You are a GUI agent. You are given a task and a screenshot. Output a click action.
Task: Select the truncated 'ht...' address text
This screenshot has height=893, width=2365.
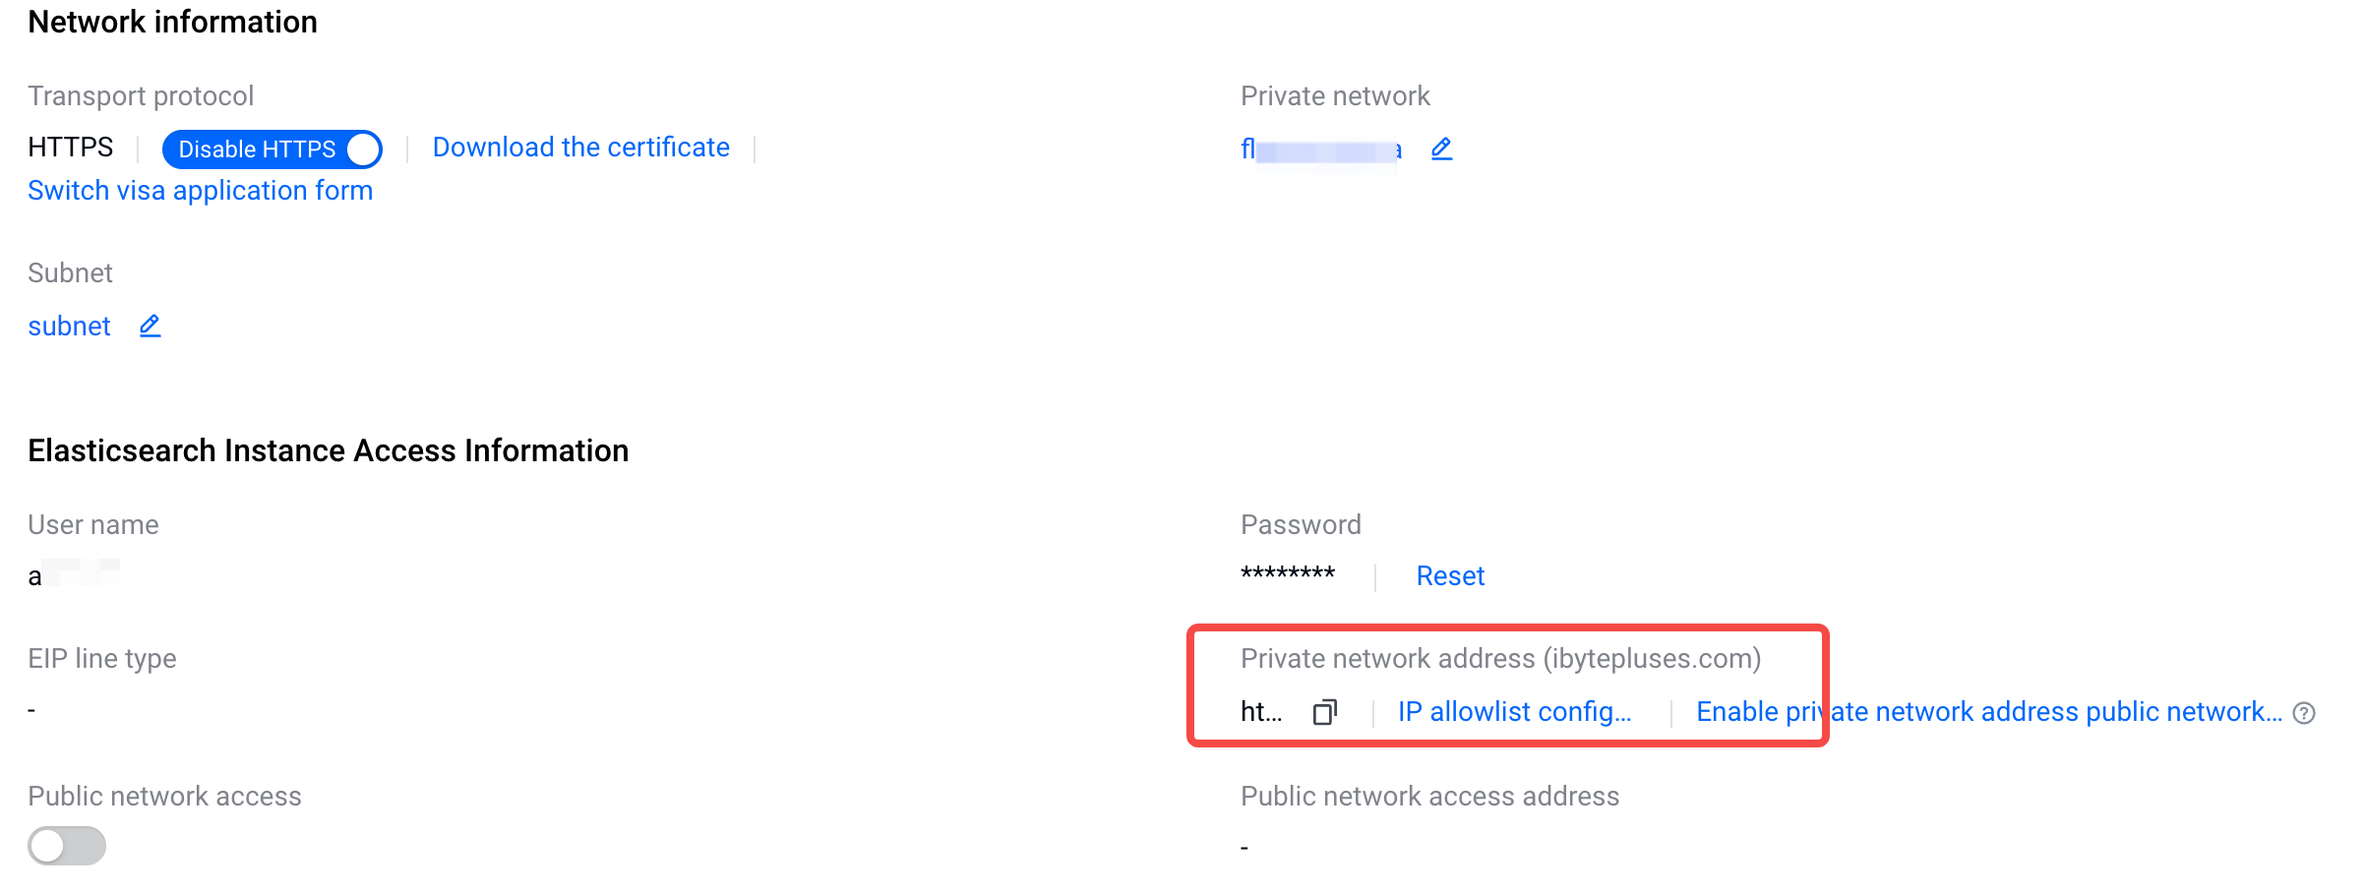pos(1261,712)
